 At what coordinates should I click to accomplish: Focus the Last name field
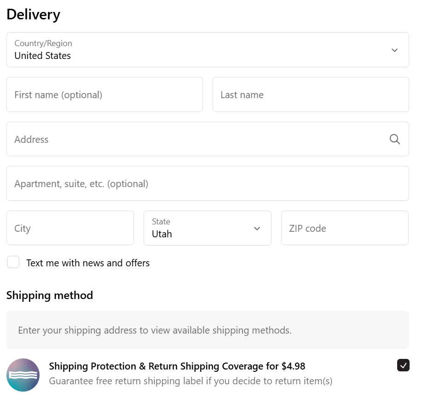click(311, 94)
